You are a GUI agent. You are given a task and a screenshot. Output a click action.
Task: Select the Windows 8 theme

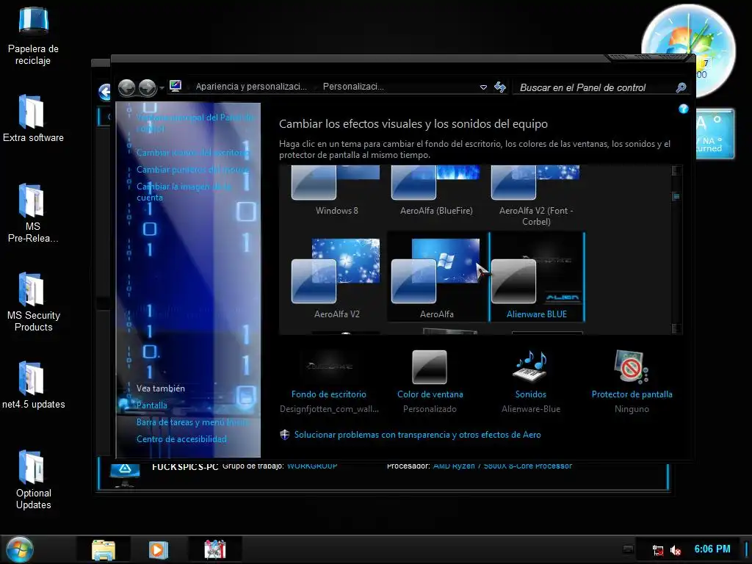click(x=336, y=191)
